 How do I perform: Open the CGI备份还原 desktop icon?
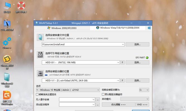point(7,25)
